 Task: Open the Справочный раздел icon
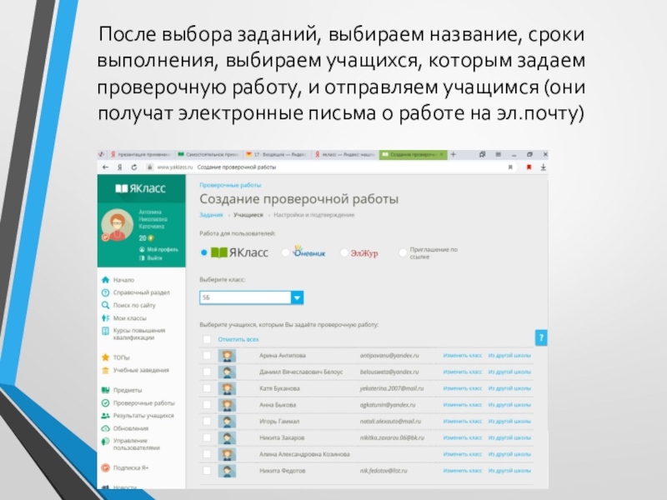click(106, 292)
